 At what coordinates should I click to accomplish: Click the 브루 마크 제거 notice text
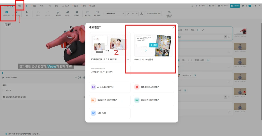pos(24,134)
